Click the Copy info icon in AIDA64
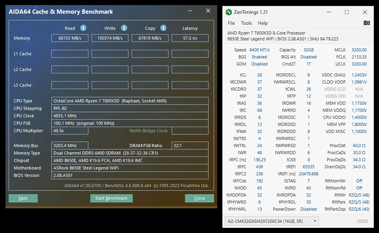 pos(163,28)
